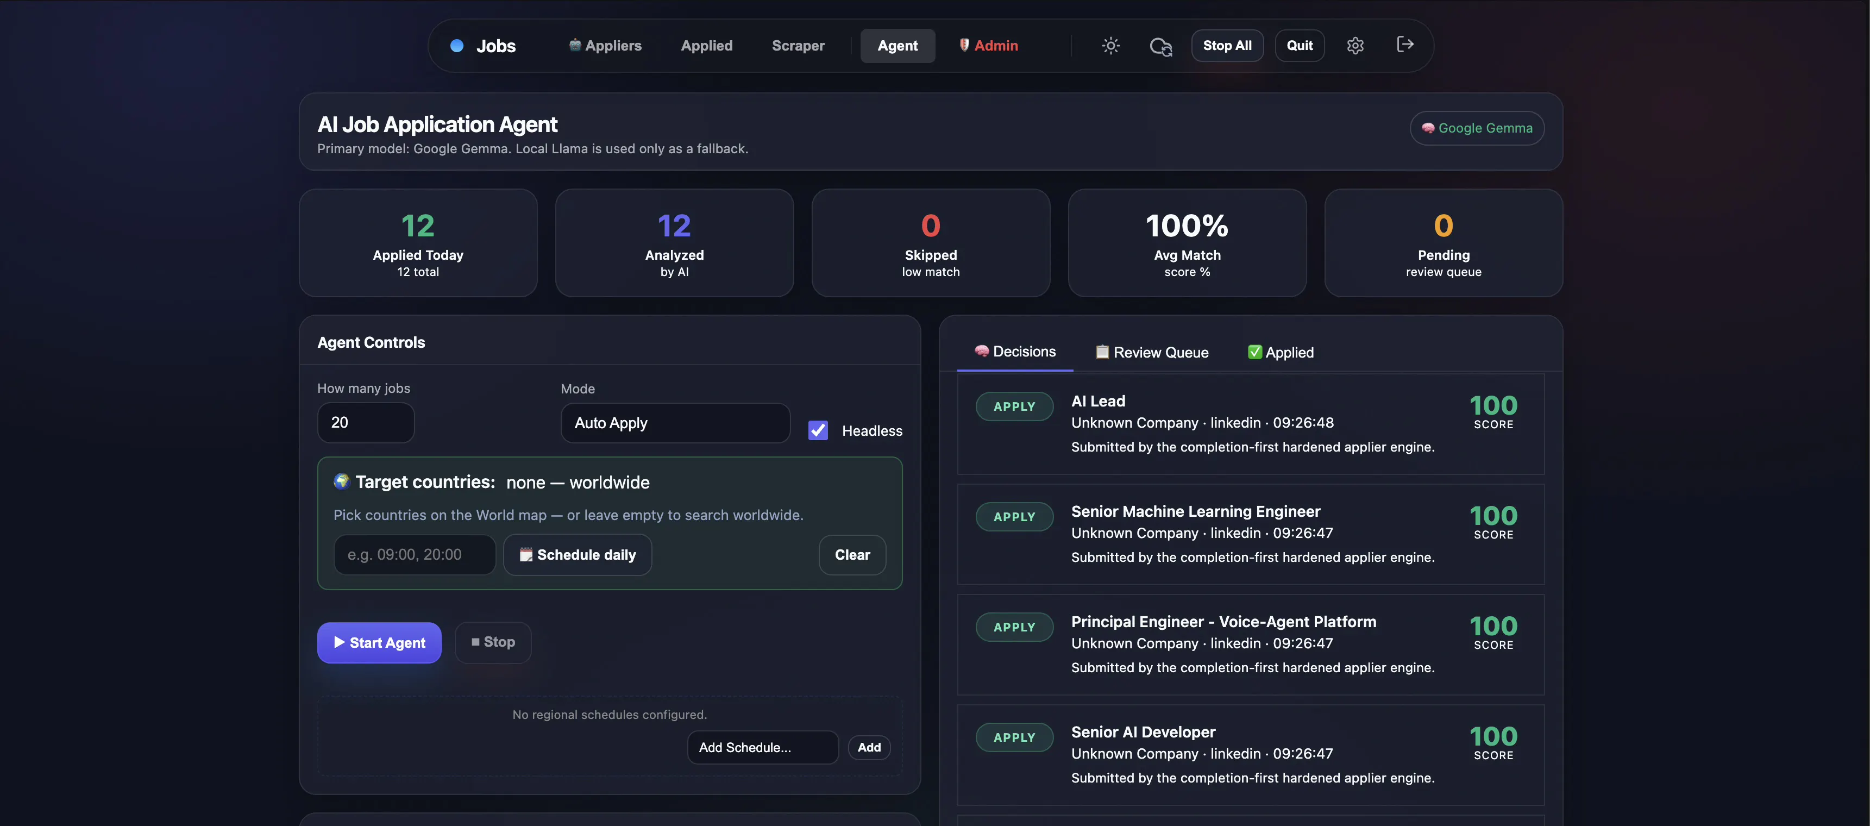Open the Senior AI Developer title
This screenshot has width=1870, height=826.
(x=1143, y=733)
